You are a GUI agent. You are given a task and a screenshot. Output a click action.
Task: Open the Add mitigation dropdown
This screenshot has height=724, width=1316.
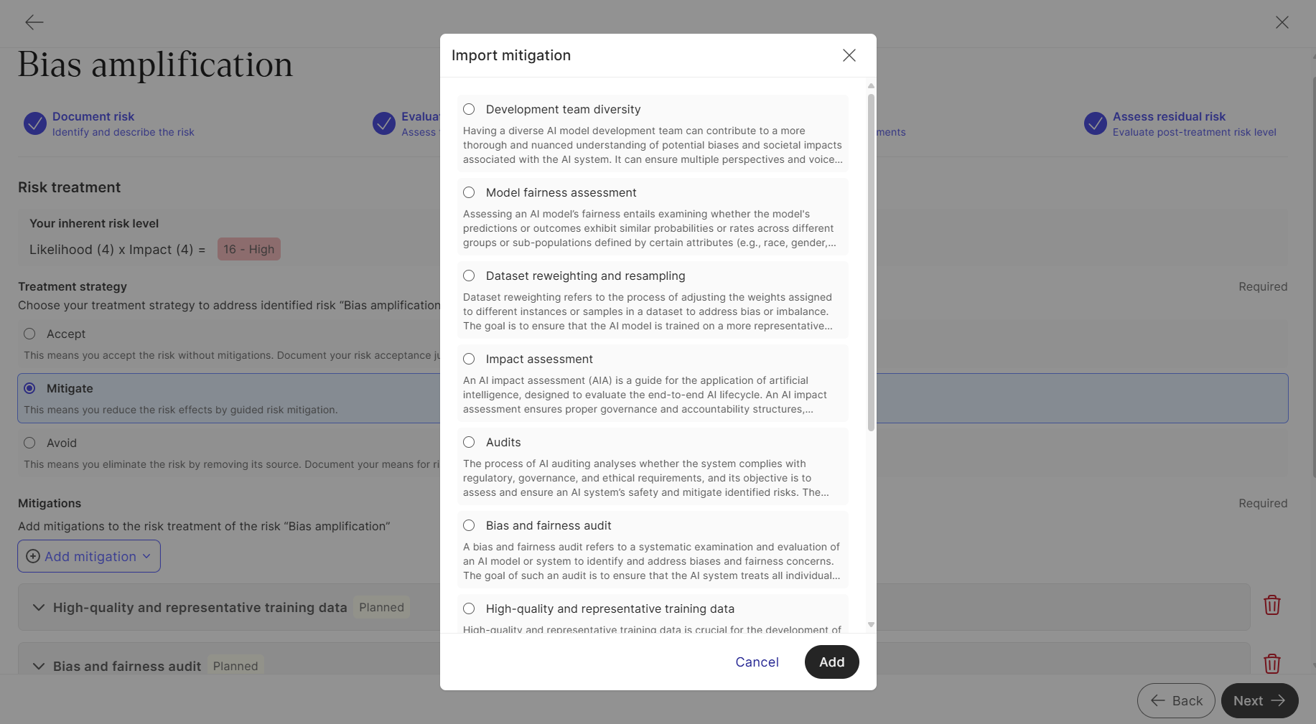[x=89, y=556]
